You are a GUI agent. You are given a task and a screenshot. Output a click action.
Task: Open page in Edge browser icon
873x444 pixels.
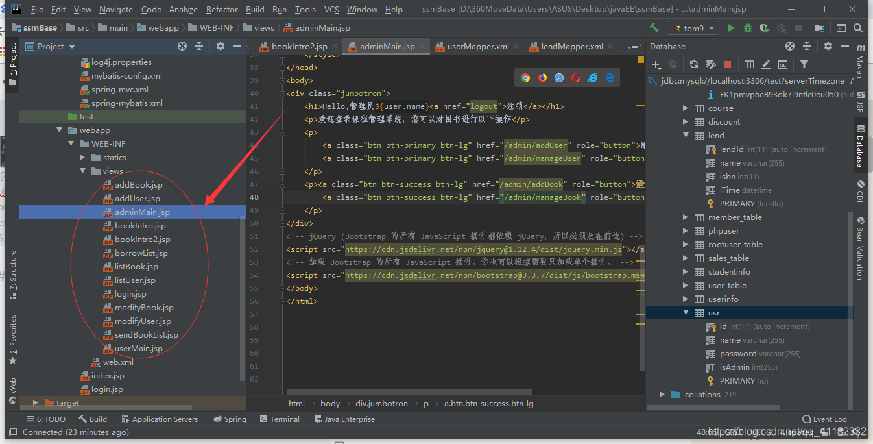pos(610,78)
